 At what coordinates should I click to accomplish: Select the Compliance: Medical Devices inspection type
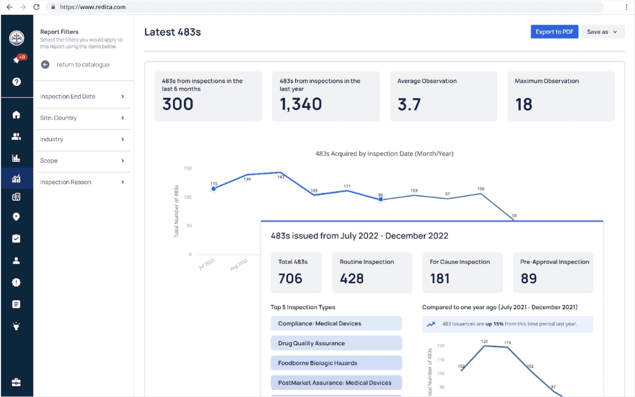point(336,323)
